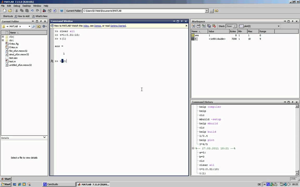Click the browse-for-folder ellipsis button
300x187 pixels.
(x=211, y=11)
